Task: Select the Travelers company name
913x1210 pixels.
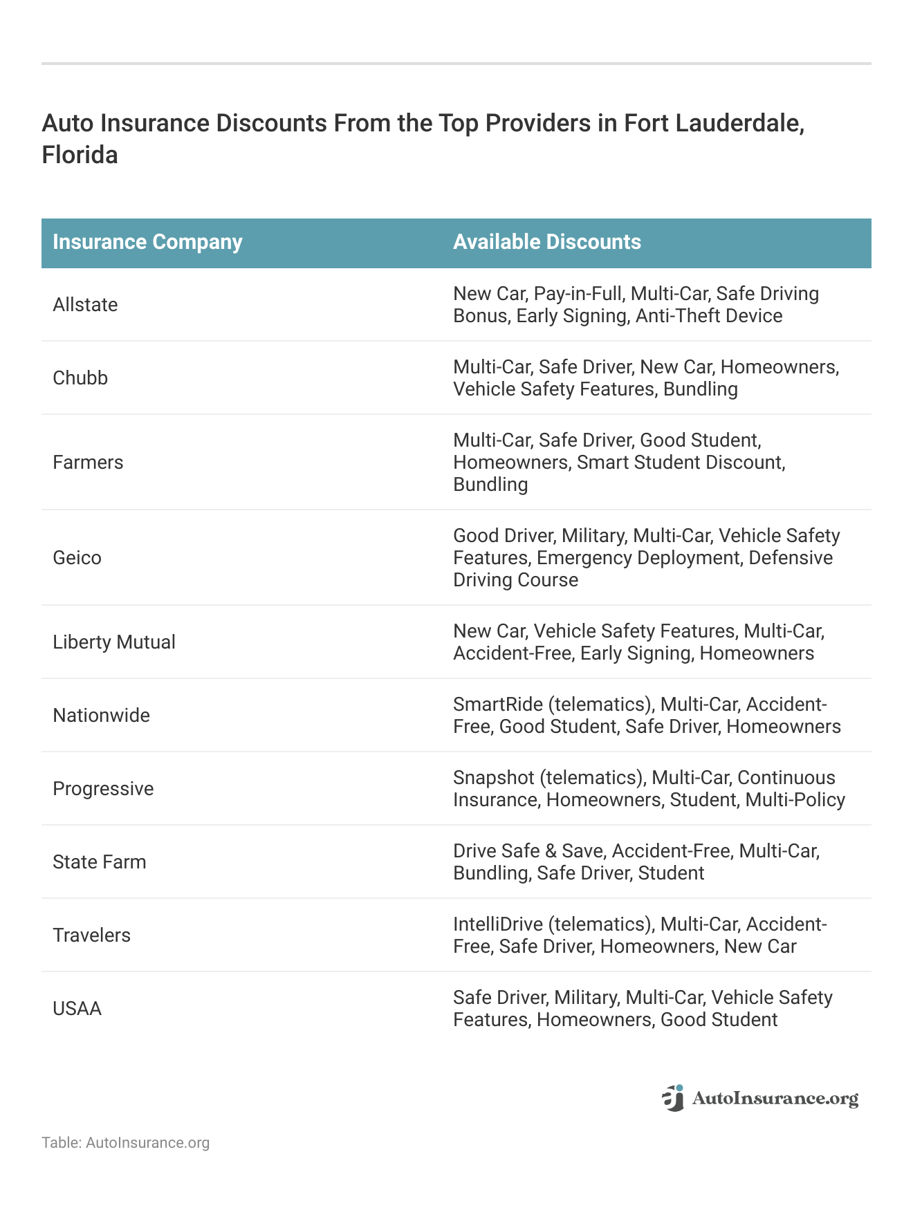Action: tap(91, 936)
